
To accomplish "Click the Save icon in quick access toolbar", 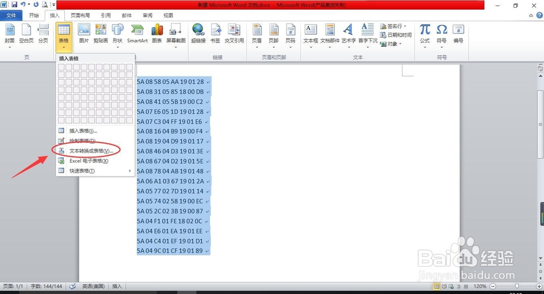I will (14, 5).
